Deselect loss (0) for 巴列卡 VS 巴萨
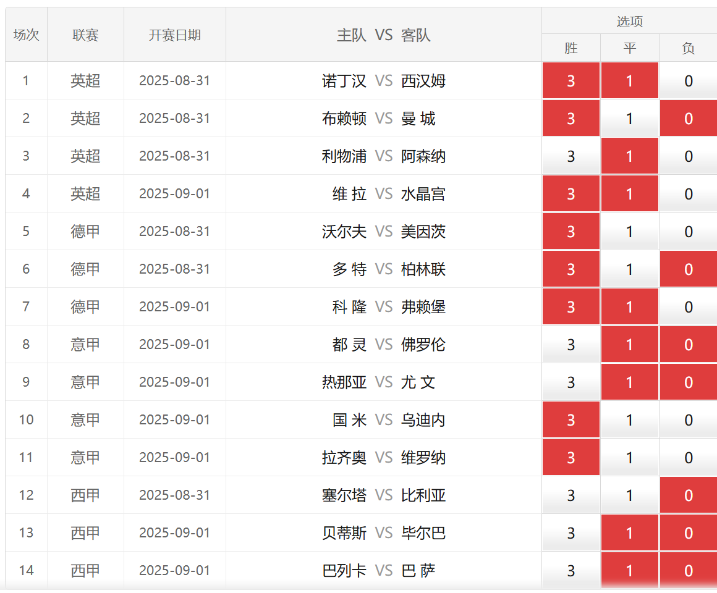 point(689,571)
